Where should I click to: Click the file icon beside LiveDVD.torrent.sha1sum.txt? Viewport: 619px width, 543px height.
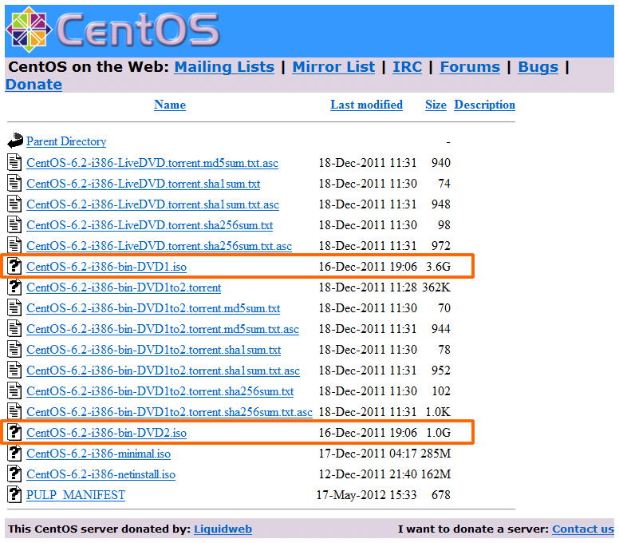click(x=14, y=184)
